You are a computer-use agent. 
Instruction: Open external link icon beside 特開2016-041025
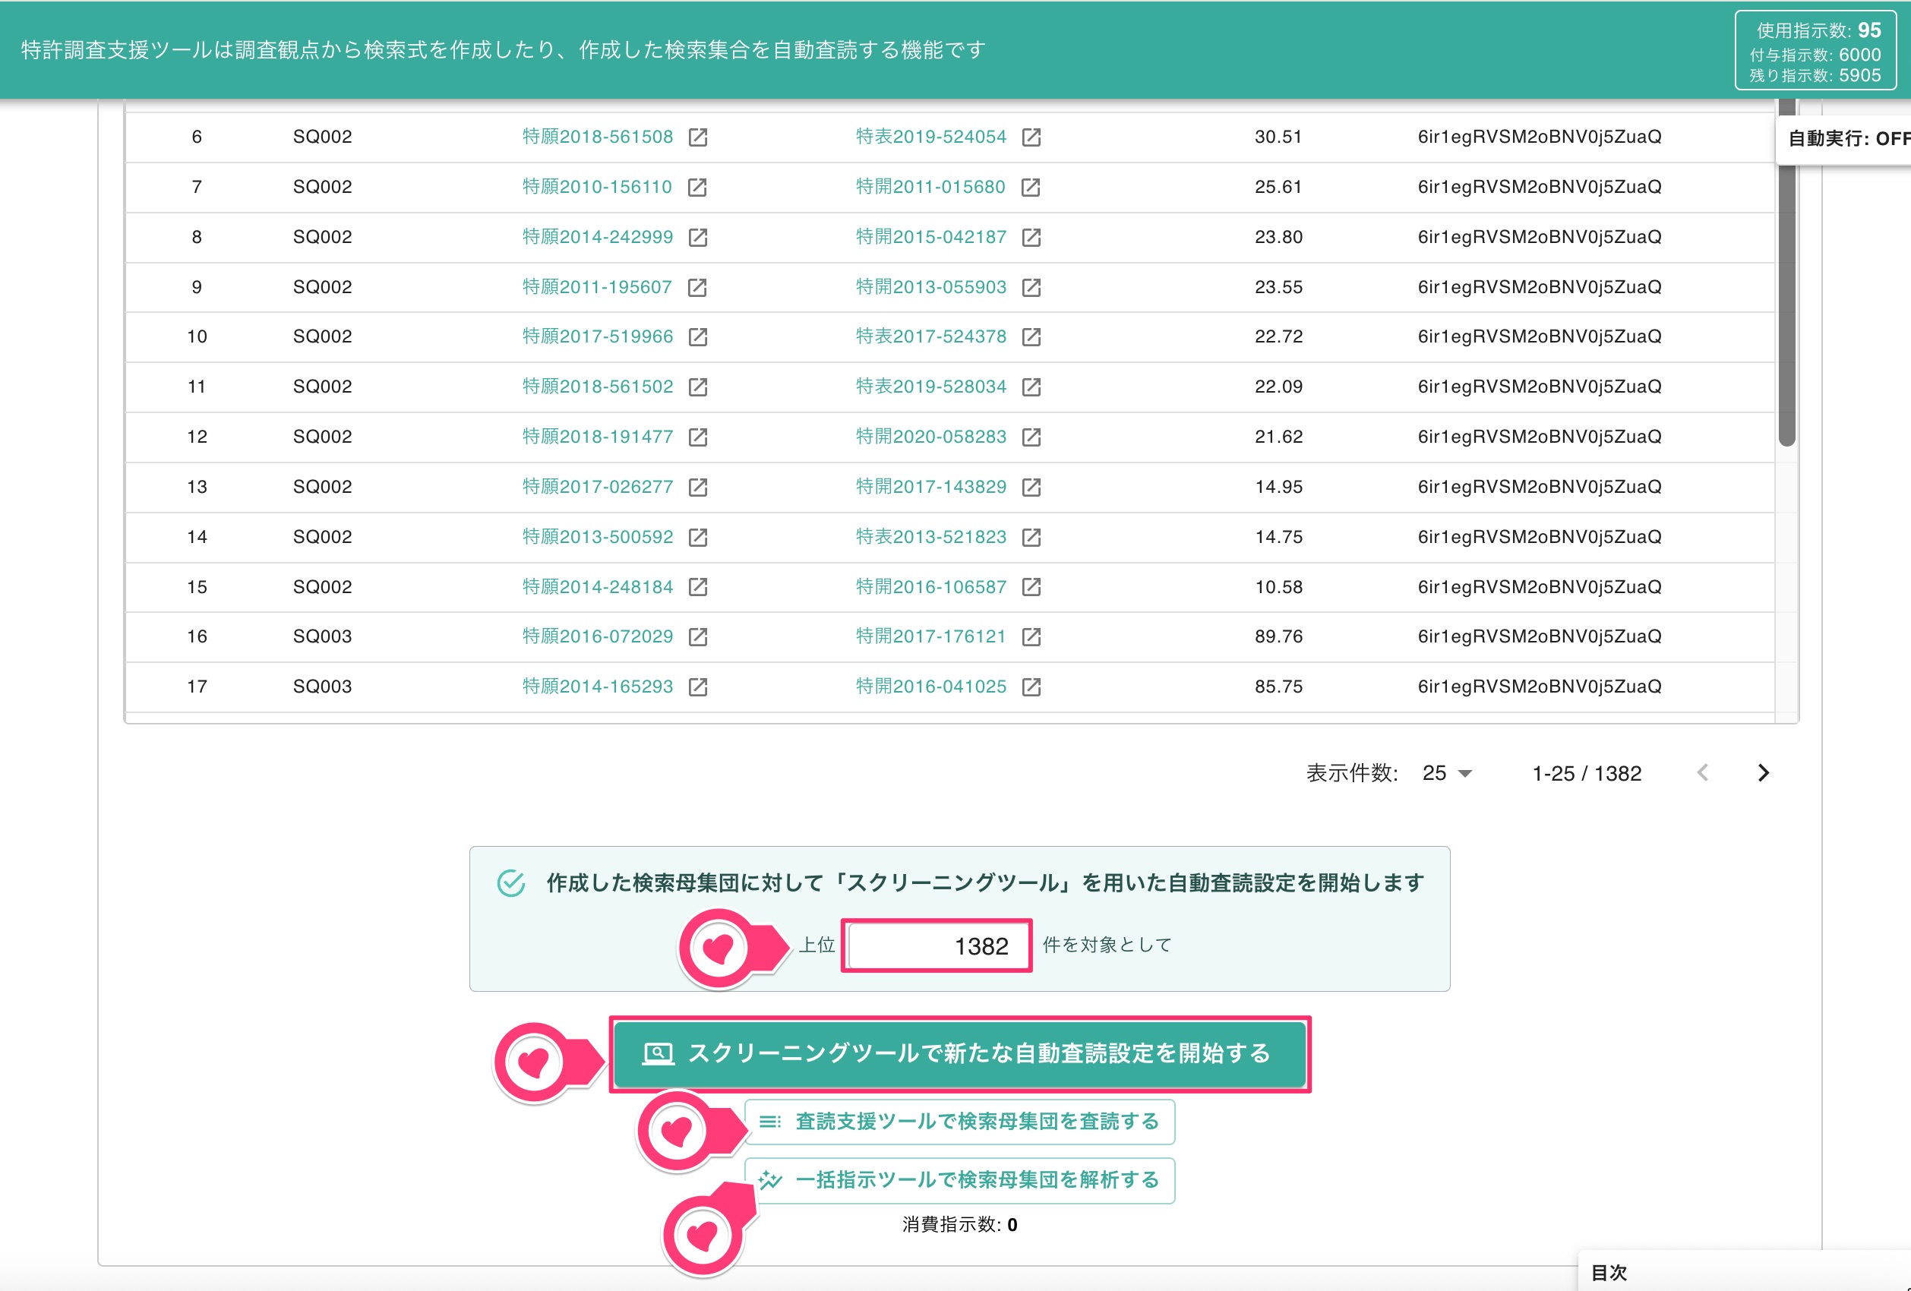1031,687
